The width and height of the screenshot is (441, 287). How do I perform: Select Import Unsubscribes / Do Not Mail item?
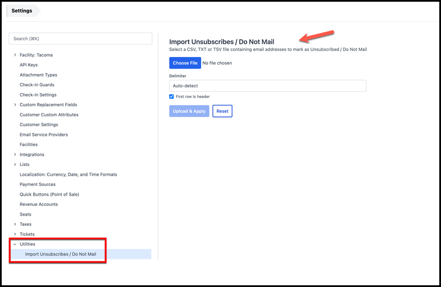click(60, 254)
